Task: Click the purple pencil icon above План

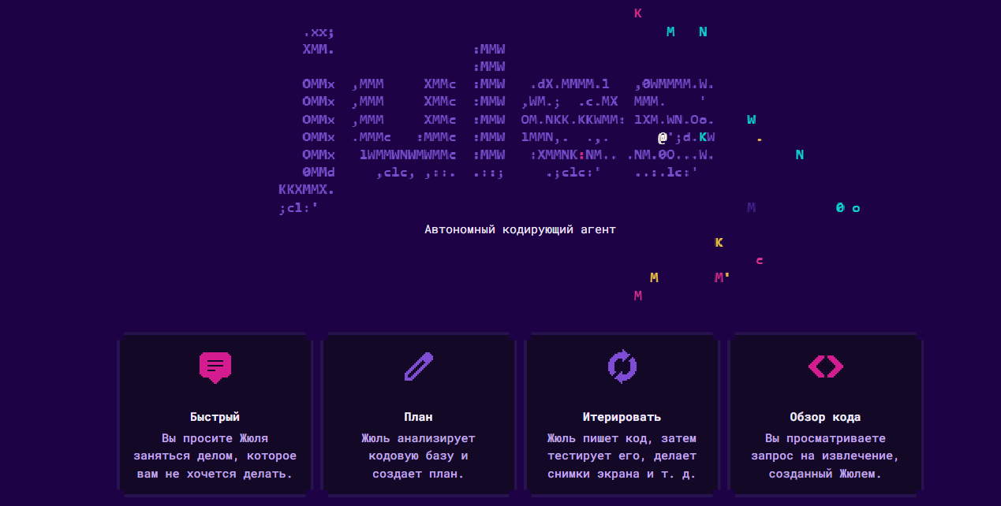Action: (418, 366)
